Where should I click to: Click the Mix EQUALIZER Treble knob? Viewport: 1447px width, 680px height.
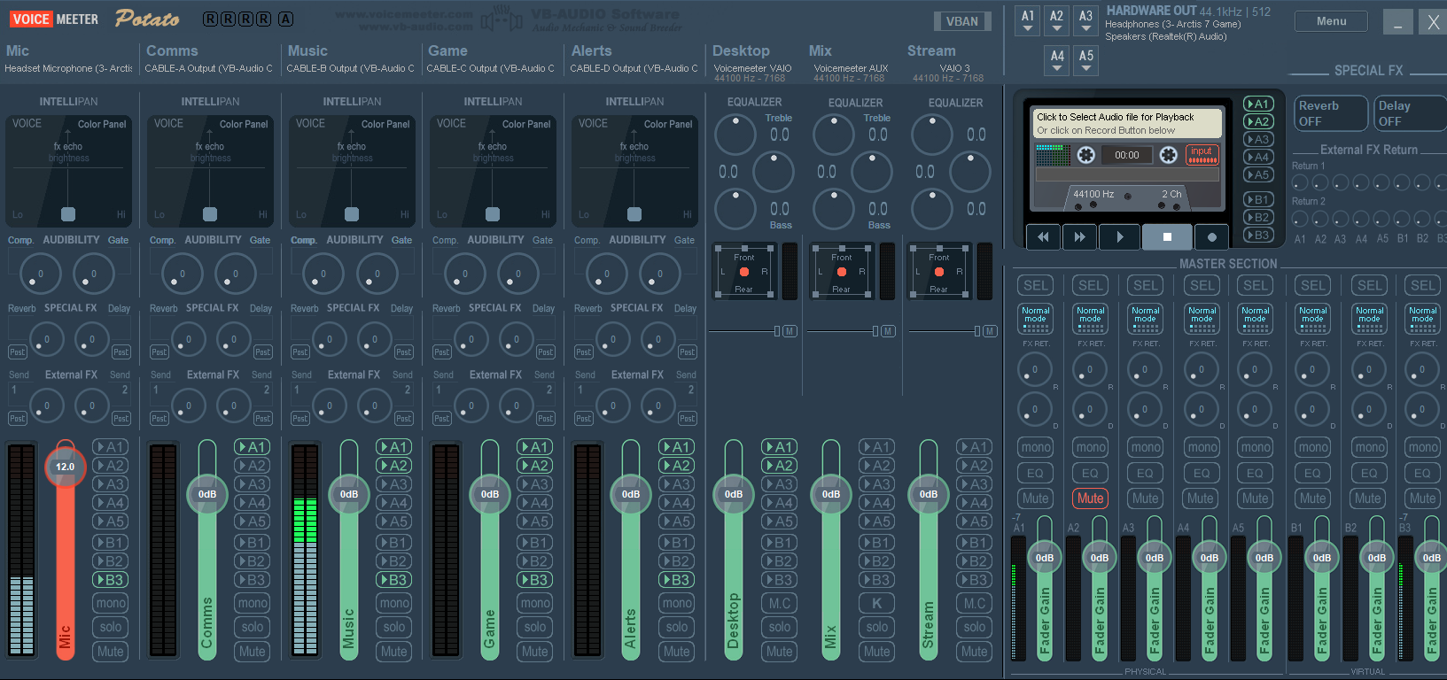tap(834, 135)
